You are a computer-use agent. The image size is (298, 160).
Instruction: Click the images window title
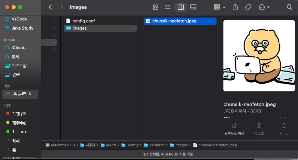(x=78, y=7)
